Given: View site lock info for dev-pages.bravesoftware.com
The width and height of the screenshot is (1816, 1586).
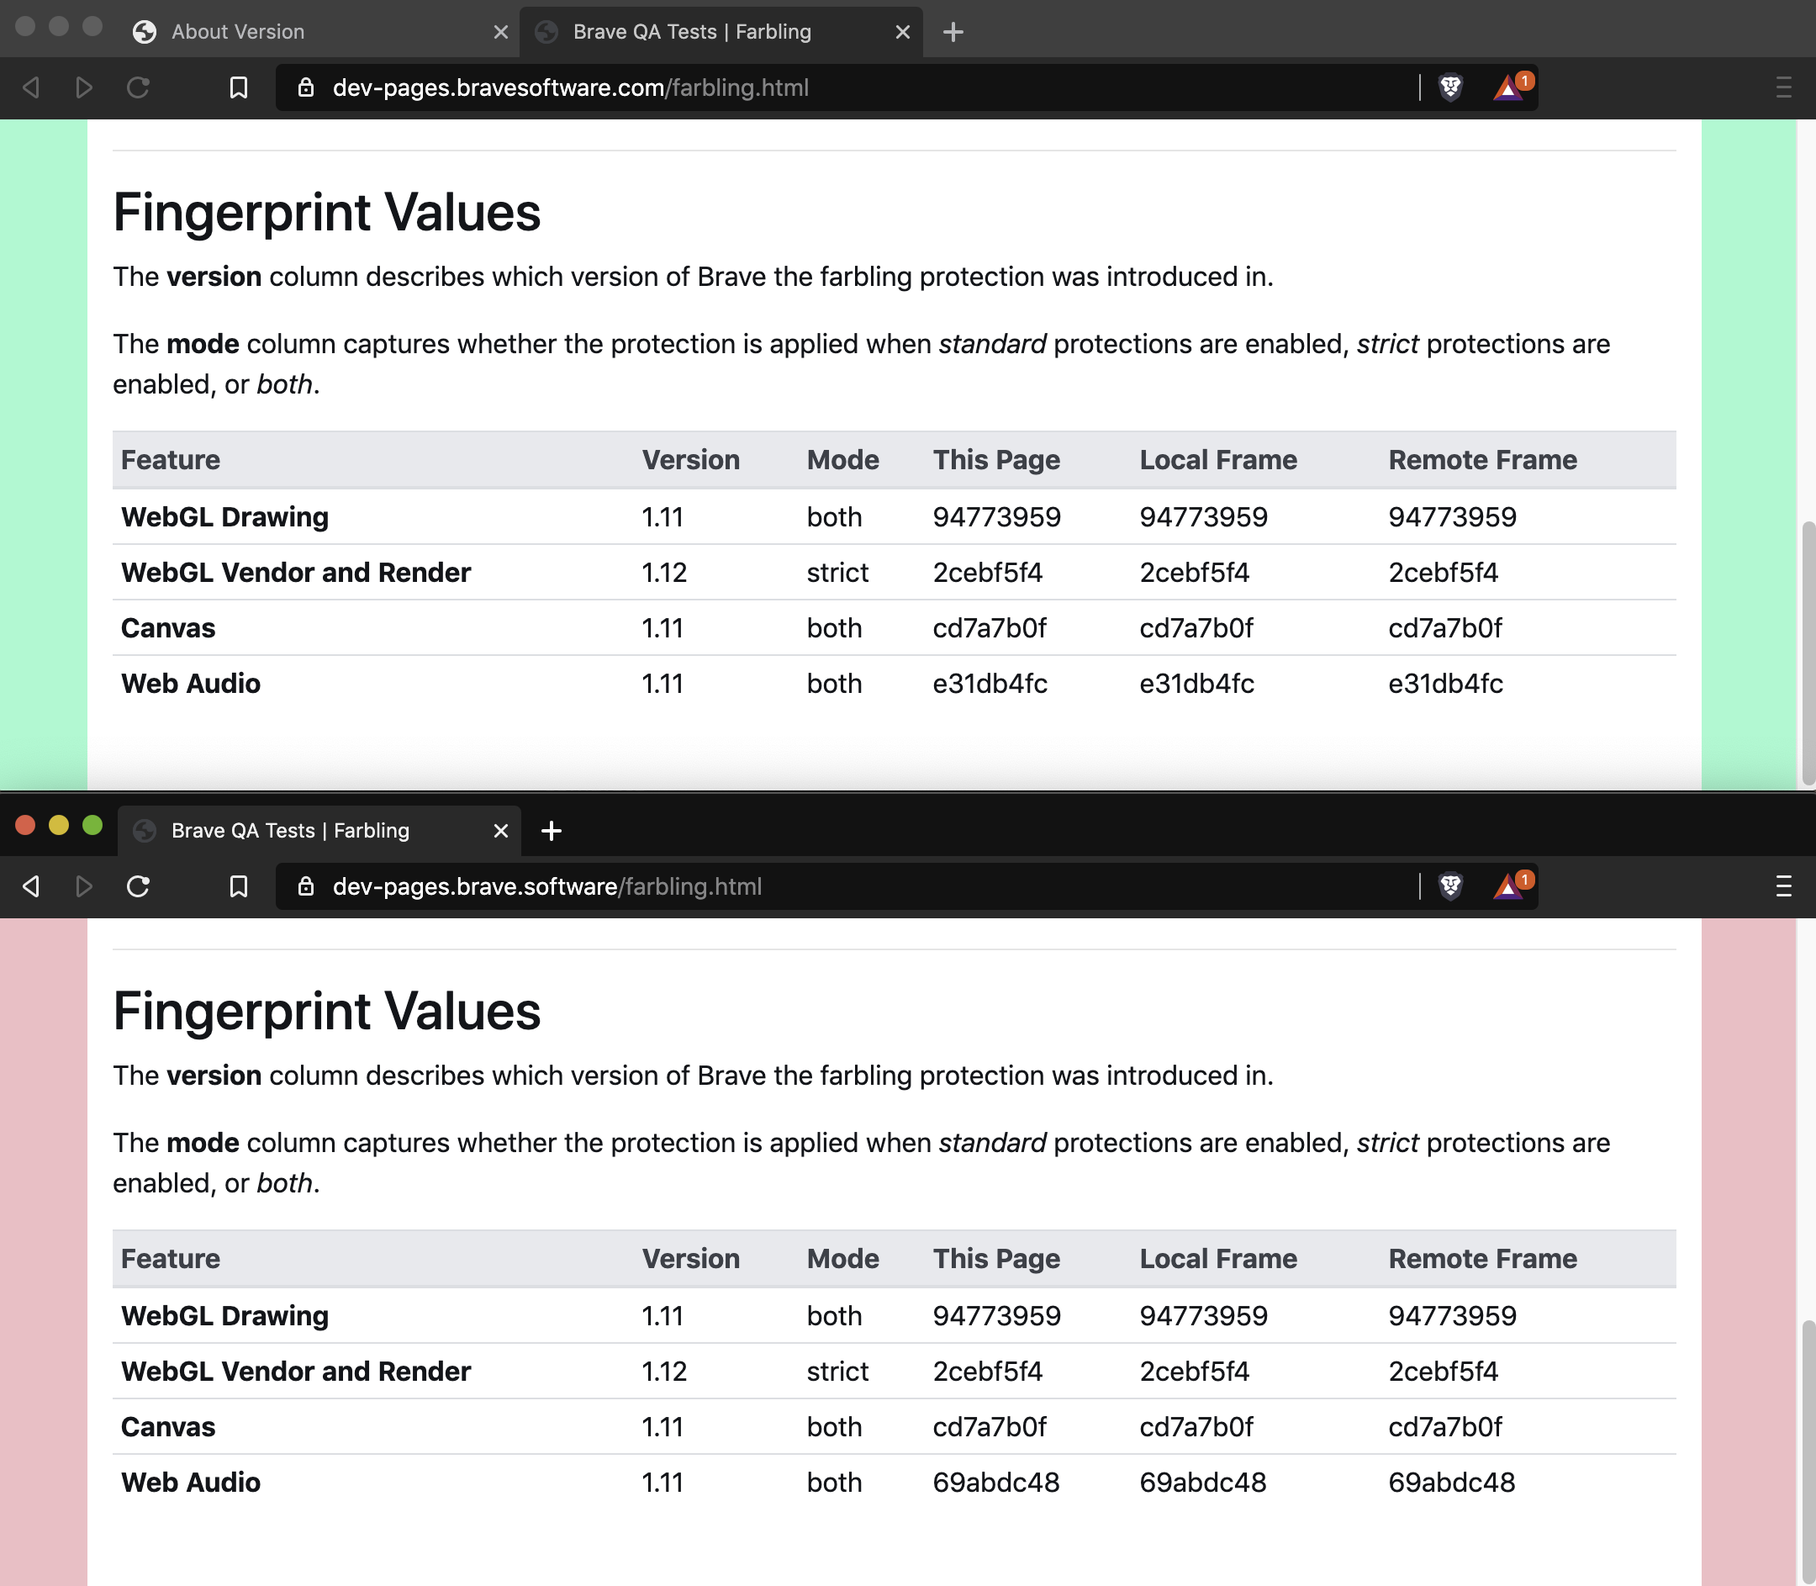Looking at the screenshot, I should 306,87.
